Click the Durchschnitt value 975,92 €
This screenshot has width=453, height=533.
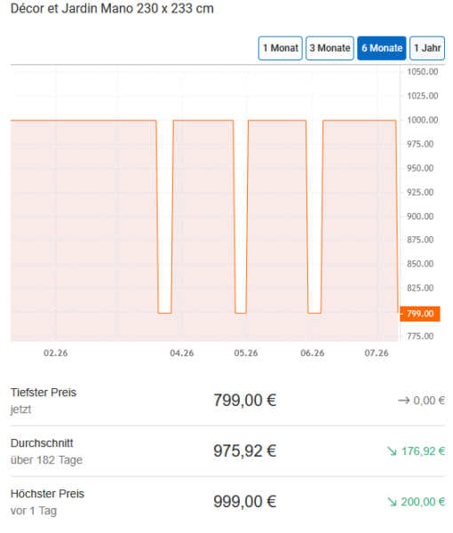click(x=244, y=451)
